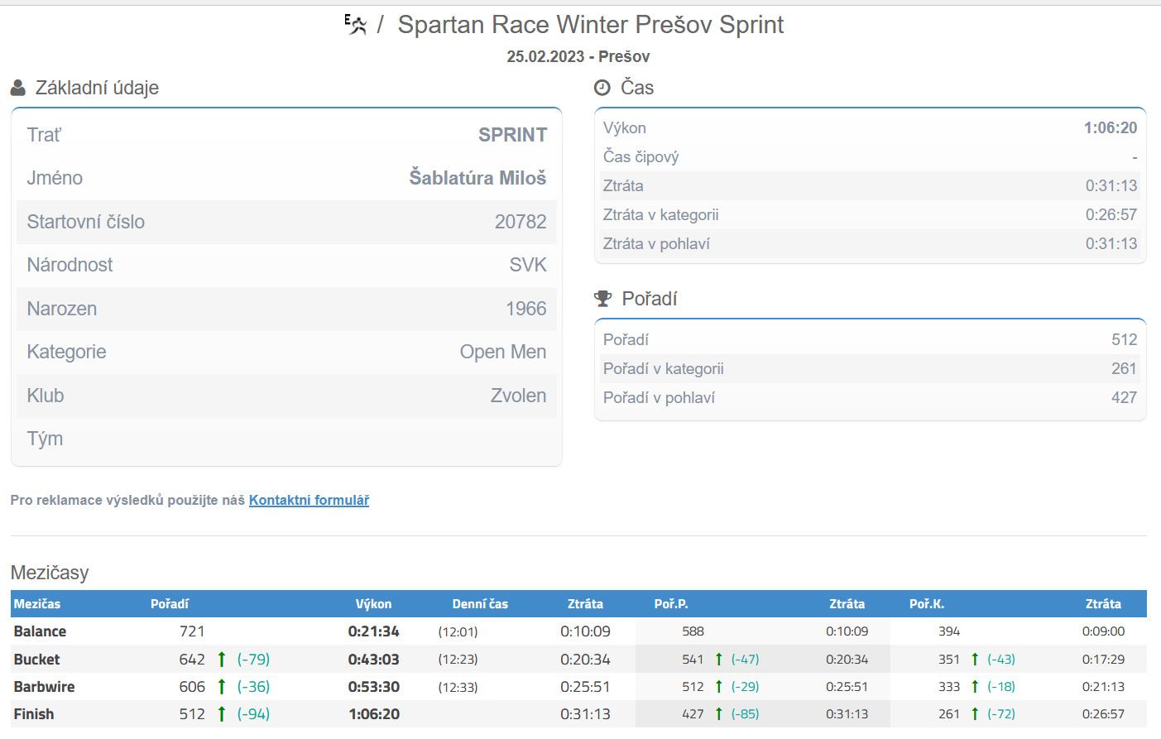Viewport: 1161px width, 739px height.
Task: Click the birth year 1966
Action: click(x=526, y=309)
